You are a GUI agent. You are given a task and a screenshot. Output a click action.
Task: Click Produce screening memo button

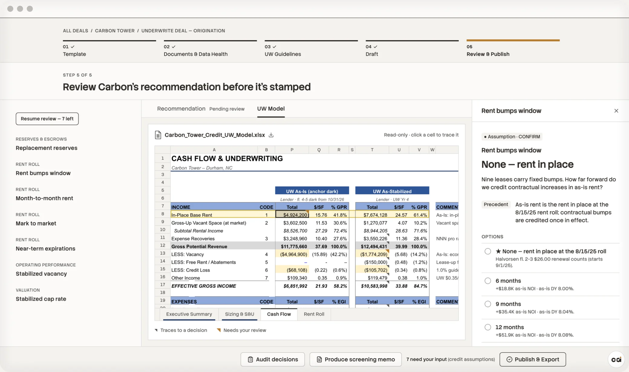[355, 359]
